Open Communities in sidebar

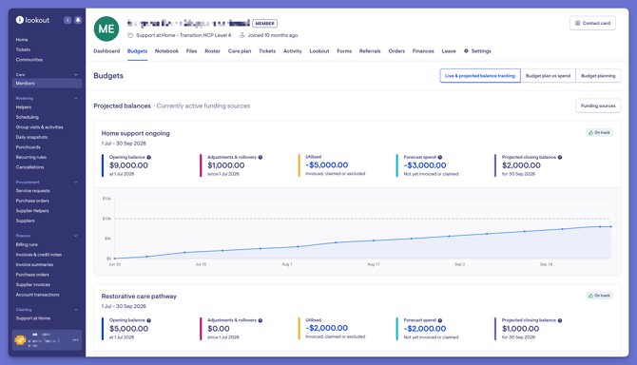pyautogui.click(x=29, y=60)
